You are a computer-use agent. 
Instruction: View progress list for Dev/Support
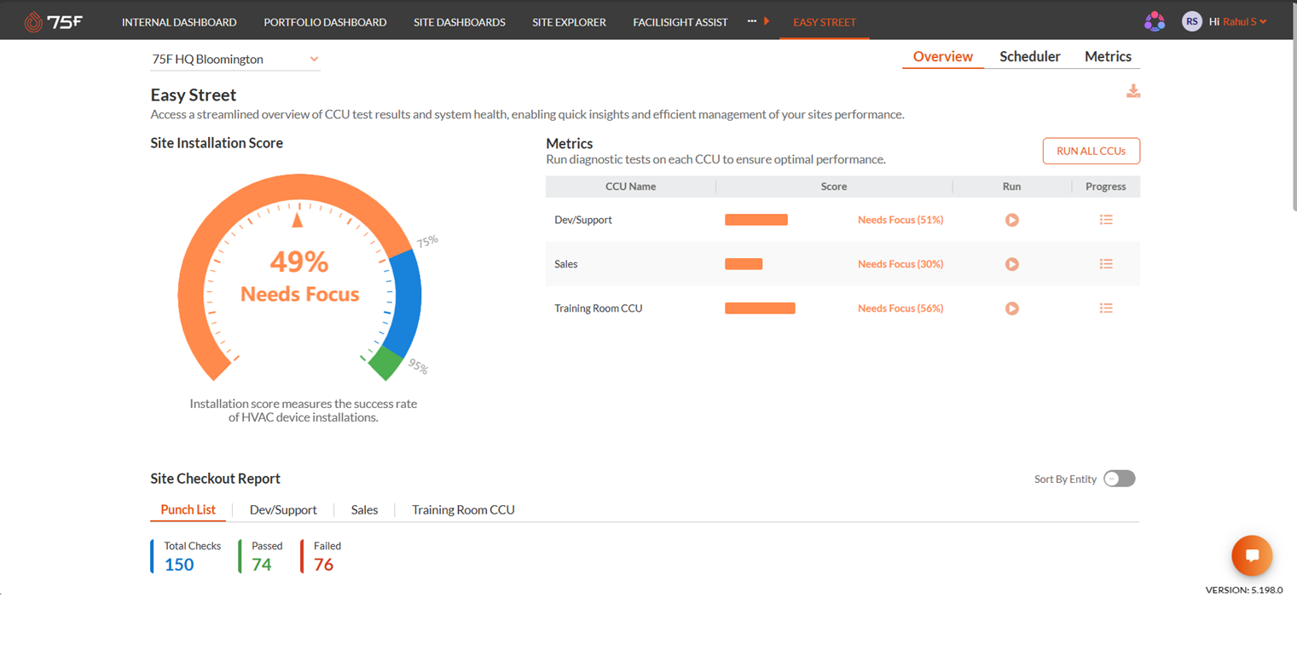coord(1106,220)
